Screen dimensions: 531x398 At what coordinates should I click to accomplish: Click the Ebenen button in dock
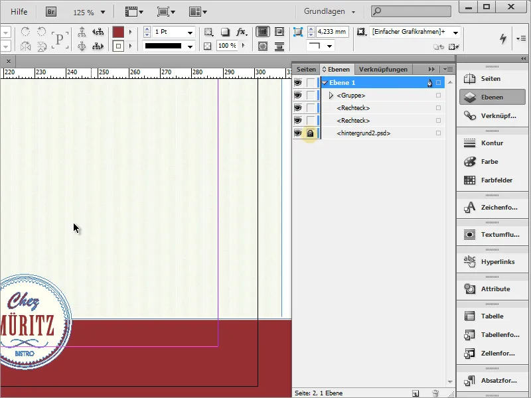pyautogui.click(x=492, y=97)
